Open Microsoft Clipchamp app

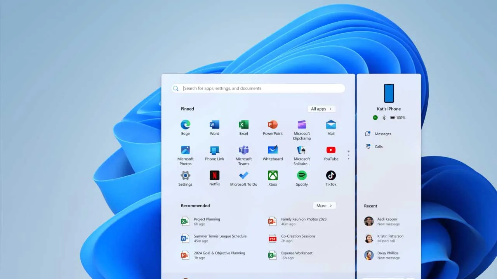[x=302, y=130]
